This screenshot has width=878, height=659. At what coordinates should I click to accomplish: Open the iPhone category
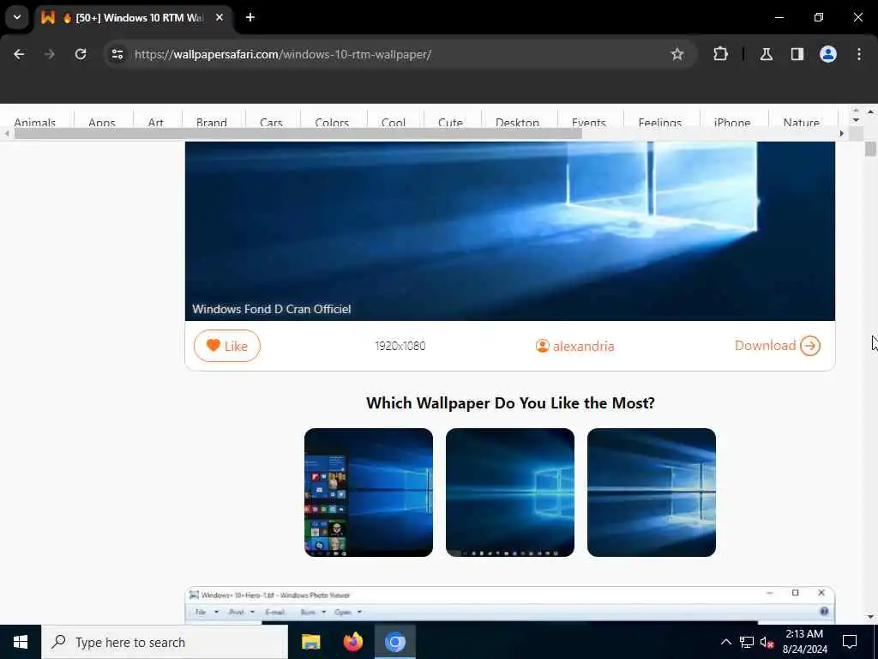pyautogui.click(x=732, y=122)
